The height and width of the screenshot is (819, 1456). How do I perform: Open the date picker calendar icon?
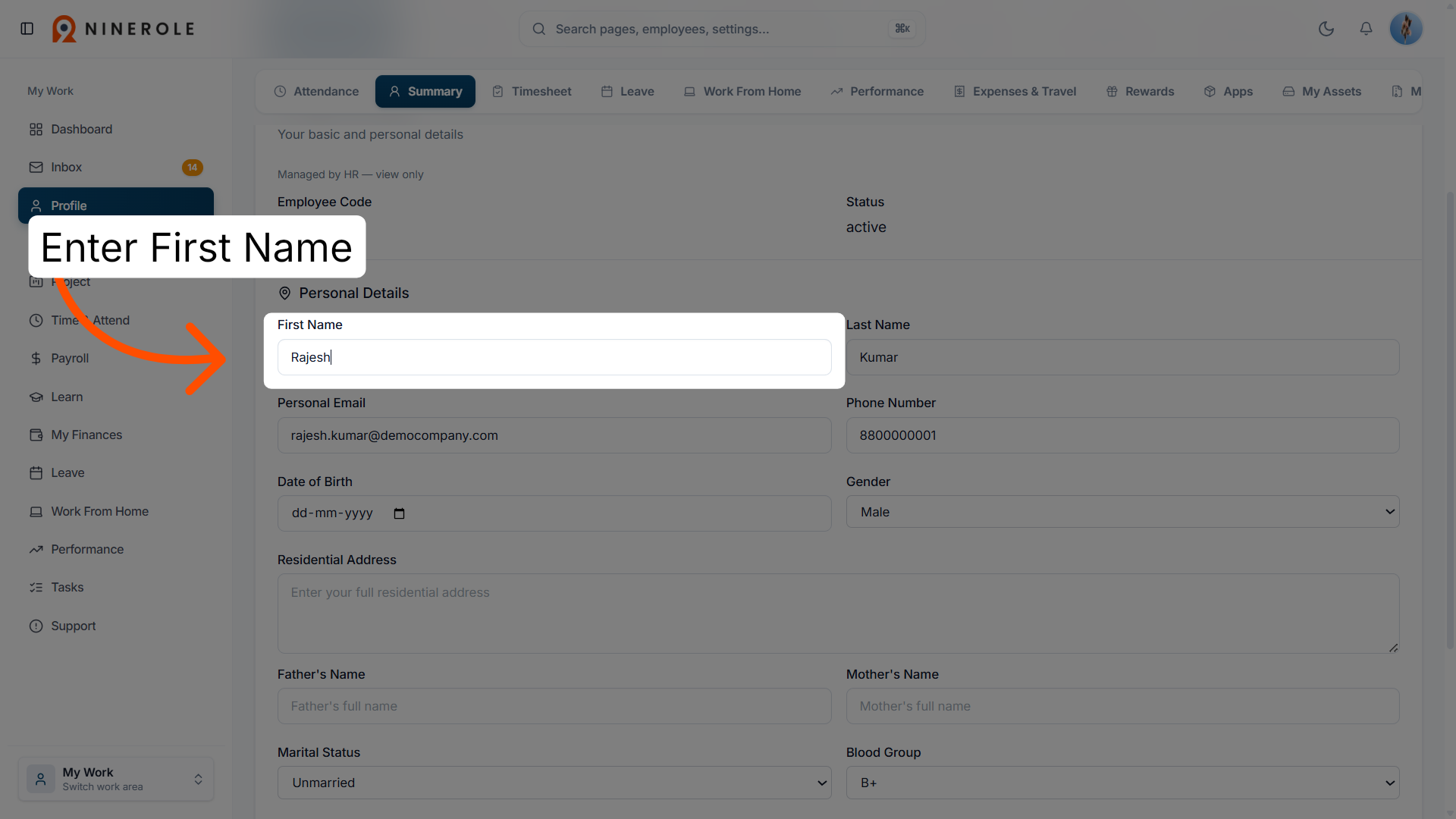tap(400, 513)
